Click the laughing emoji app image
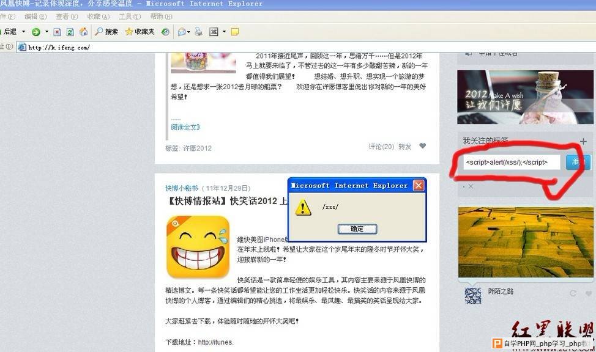The width and height of the screenshot is (596, 352). click(198, 247)
